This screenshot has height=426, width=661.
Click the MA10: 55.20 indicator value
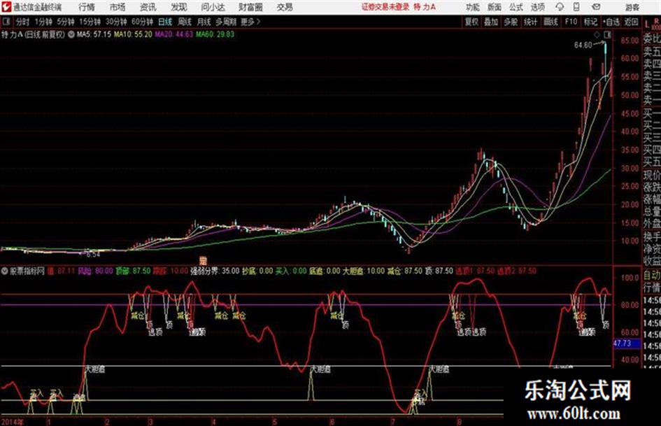[133, 34]
